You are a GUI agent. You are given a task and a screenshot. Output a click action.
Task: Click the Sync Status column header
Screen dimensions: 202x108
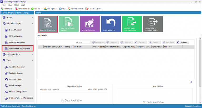(x=158, y=47)
